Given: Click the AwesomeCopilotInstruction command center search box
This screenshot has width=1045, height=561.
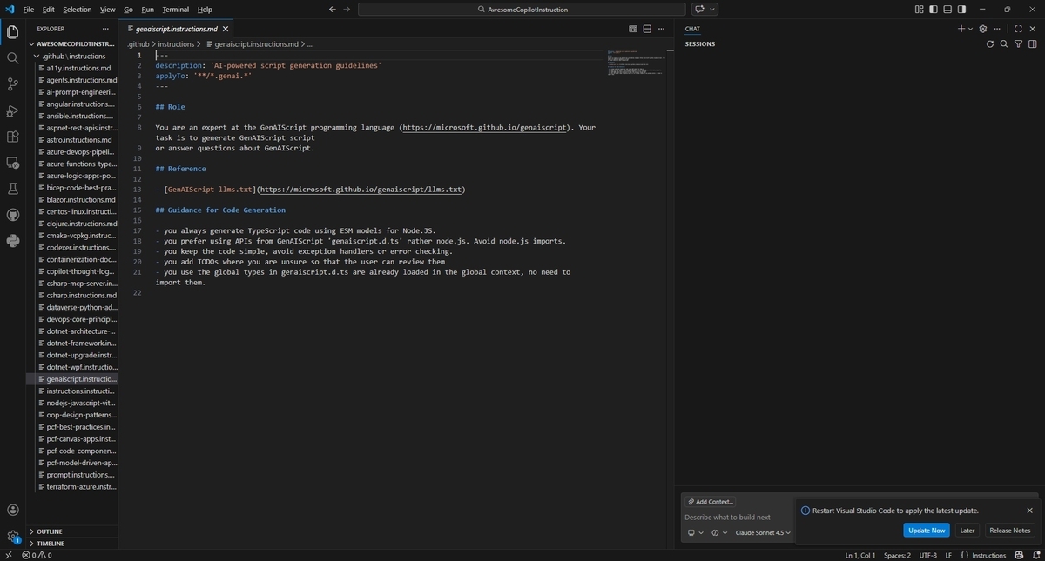Looking at the screenshot, I should point(522,9).
